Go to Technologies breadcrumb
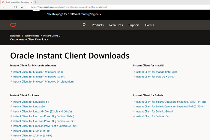This screenshot has width=210, height=140. point(32,36)
